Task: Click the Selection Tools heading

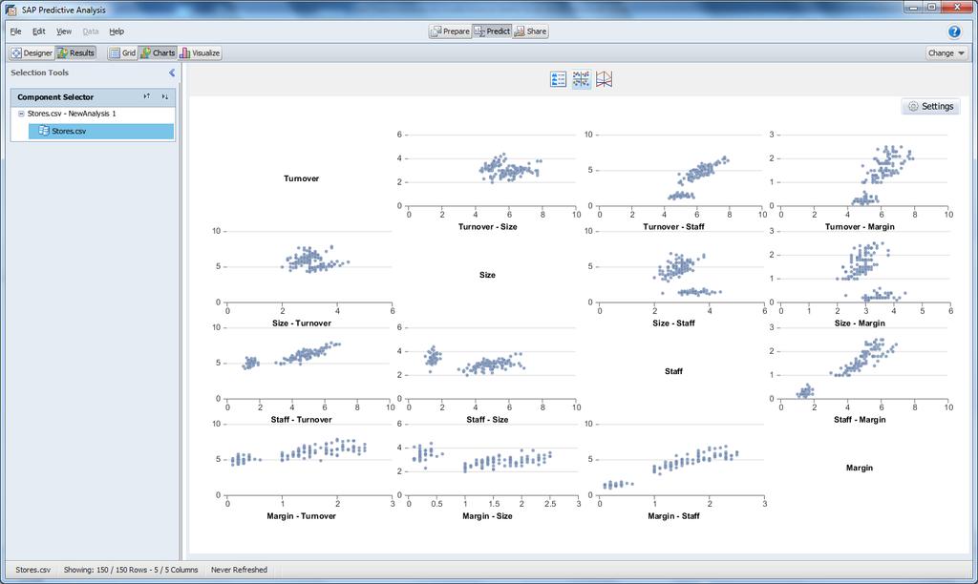Action: [39, 73]
